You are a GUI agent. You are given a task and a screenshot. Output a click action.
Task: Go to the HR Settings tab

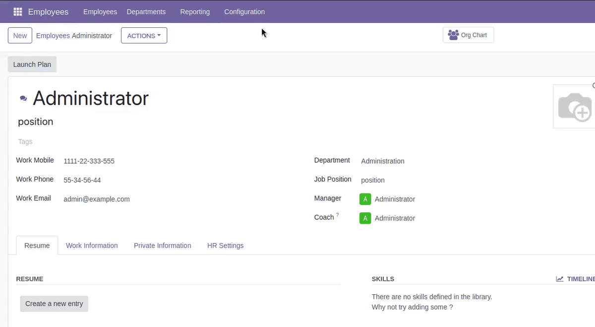coord(225,246)
